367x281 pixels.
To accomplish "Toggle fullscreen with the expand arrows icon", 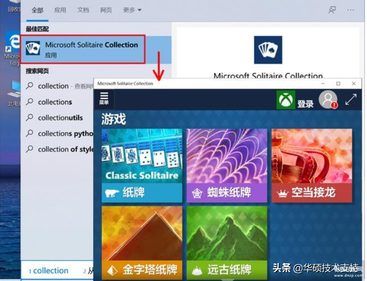I will point(351,99).
